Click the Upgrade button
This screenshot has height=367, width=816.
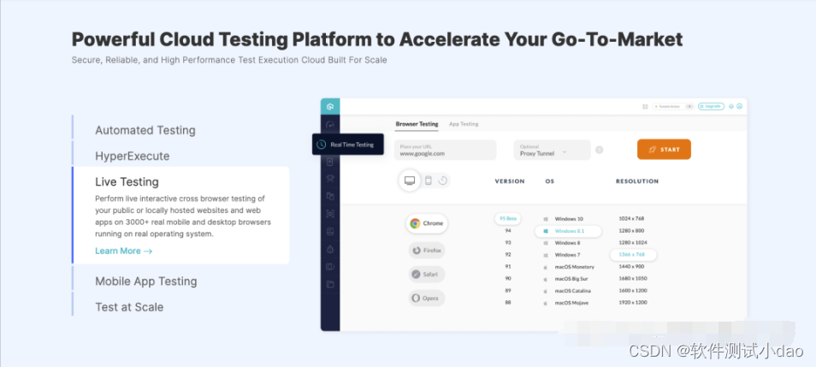pos(711,106)
